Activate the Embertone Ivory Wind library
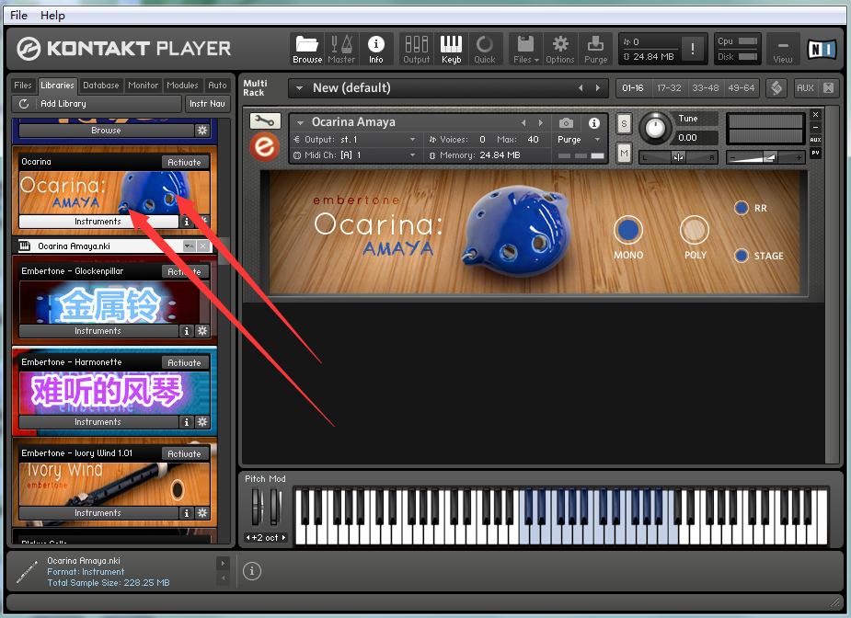The height and width of the screenshot is (618, 851). (x=185, y=454)
